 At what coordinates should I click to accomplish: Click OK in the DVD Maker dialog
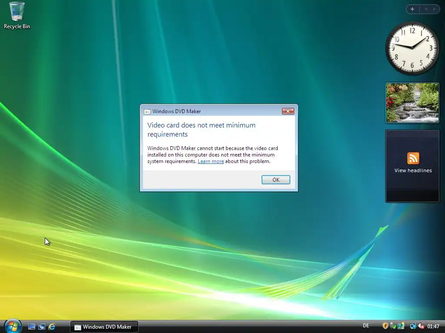click(276, 180)
